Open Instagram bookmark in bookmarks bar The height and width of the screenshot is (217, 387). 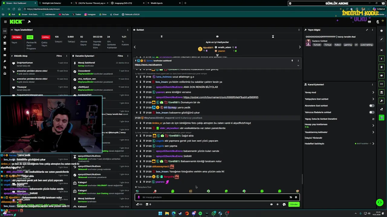90,14
